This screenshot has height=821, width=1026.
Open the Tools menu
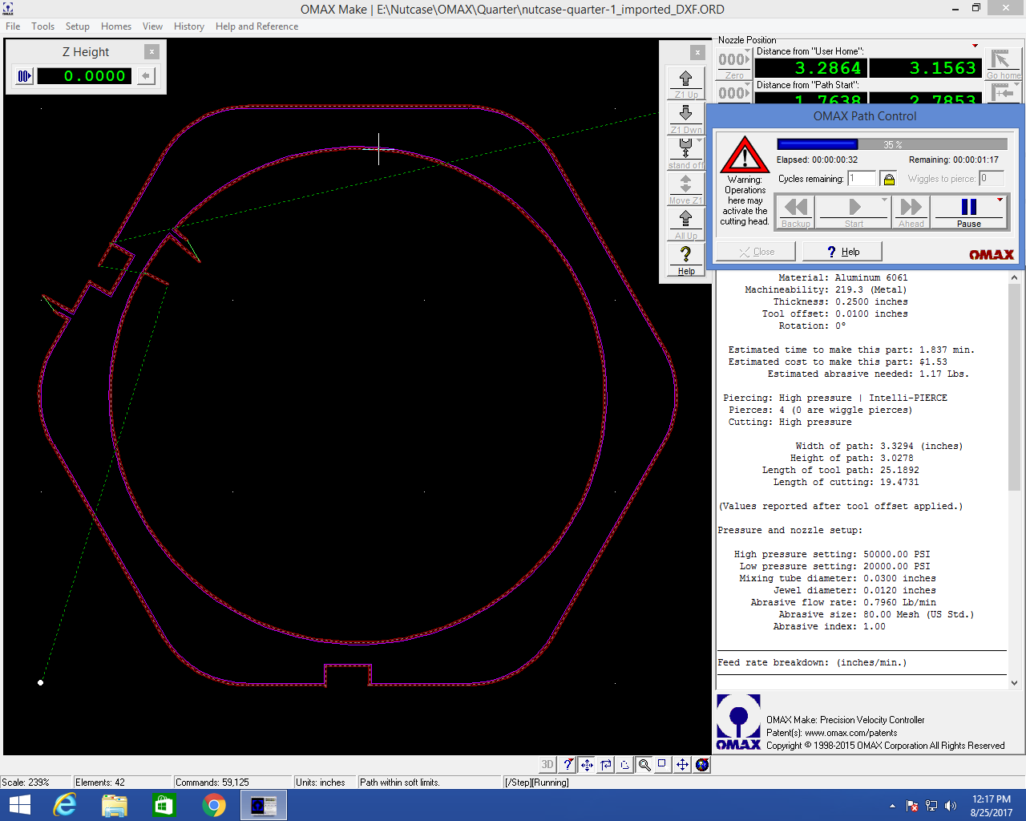click(x=42, y=26)
